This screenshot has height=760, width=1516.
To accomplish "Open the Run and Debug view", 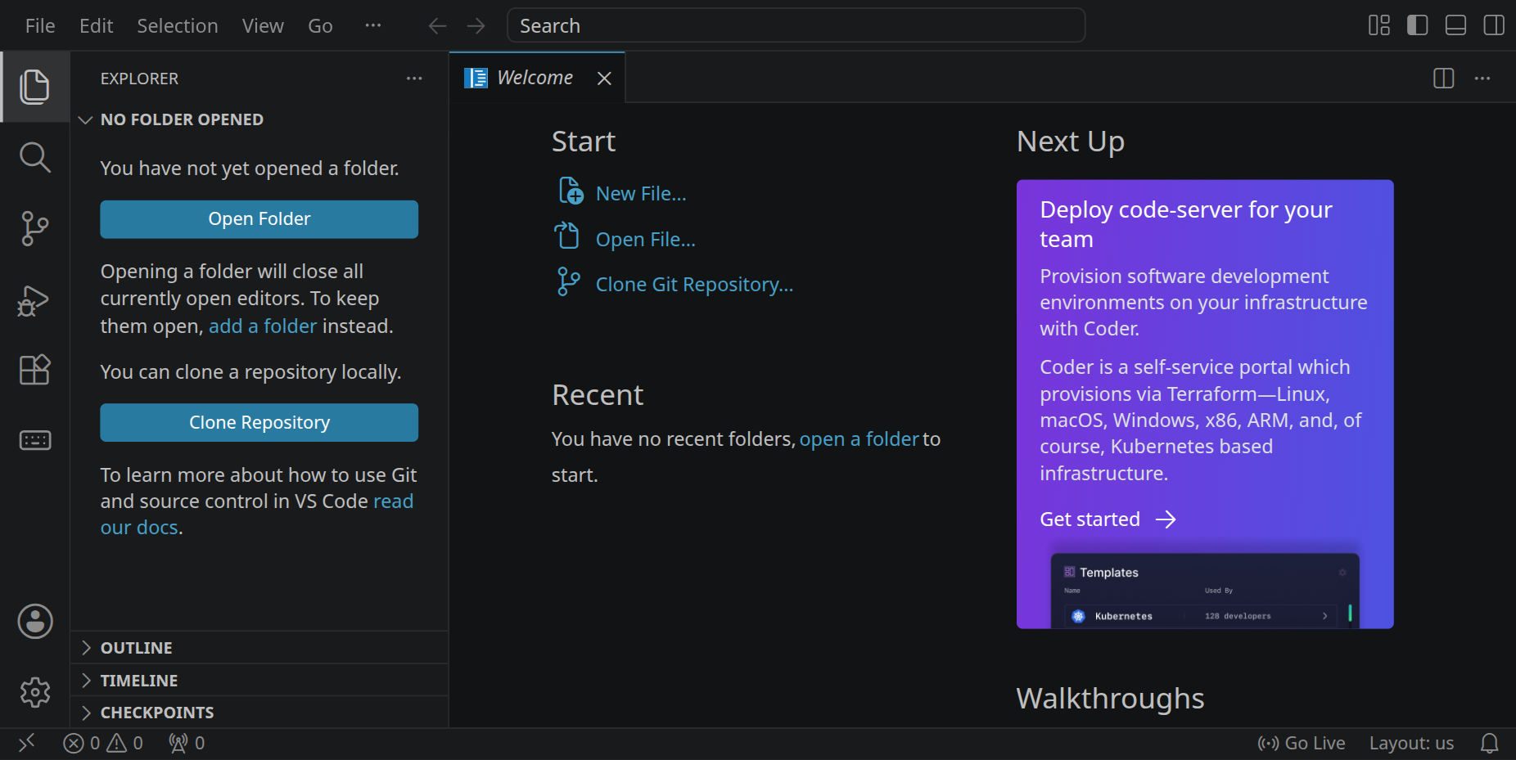I will [x=34, y=300].
